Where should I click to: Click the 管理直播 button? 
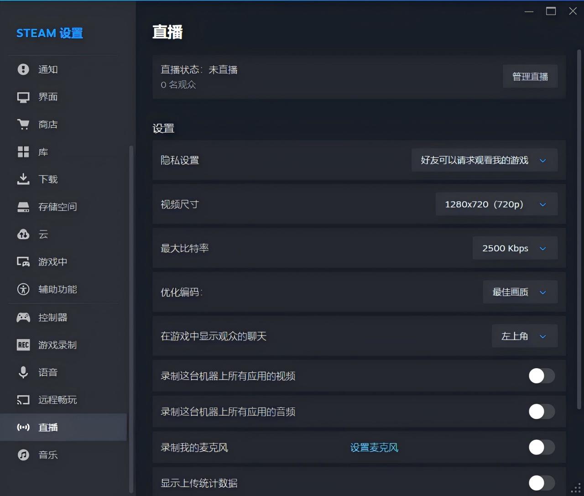click(530, 76)
